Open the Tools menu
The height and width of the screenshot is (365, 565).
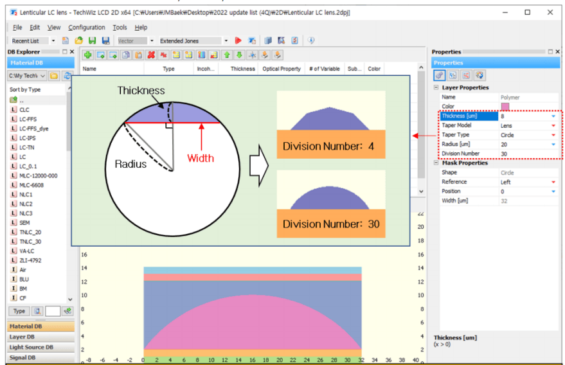pos(120,28)
